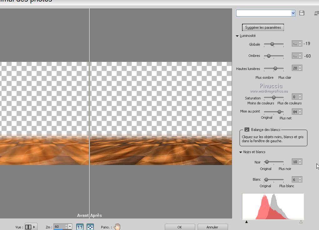The width and height of the screenshot is (319, 230).
Task: Click the zoom value stepper arrows
Action: pos(66,227)
